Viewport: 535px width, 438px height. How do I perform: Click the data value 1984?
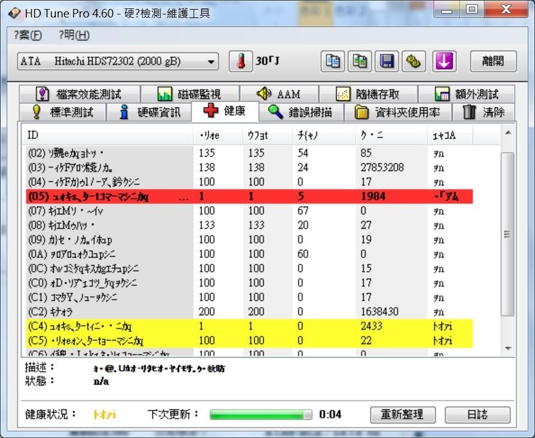click(x=373, y=196)
